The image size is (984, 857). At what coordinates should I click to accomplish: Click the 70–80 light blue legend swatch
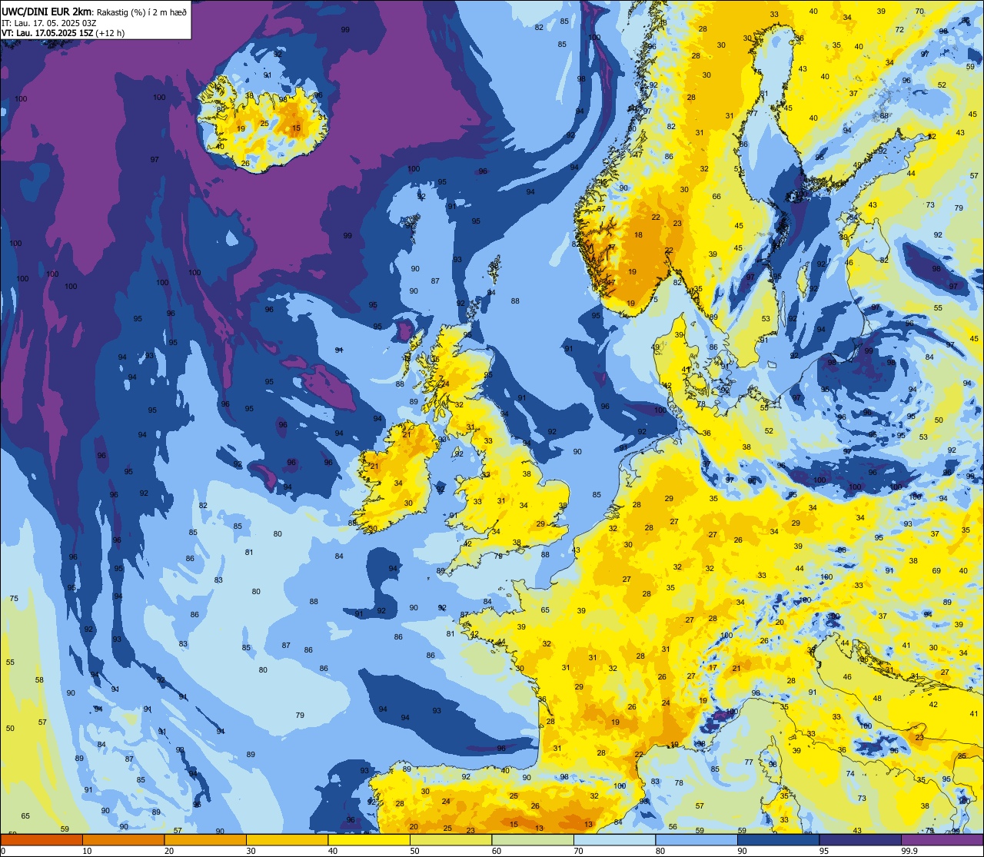(614, 839)
